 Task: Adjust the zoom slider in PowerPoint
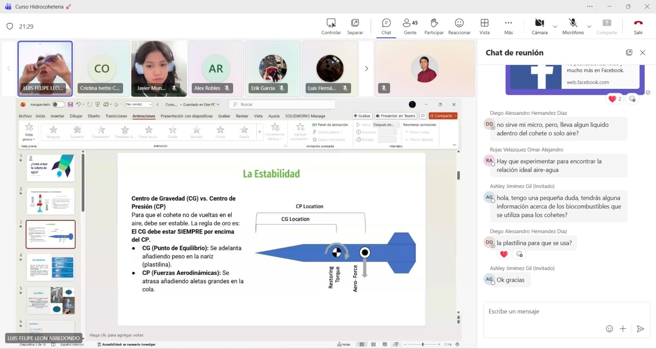[x=422, y=344]
